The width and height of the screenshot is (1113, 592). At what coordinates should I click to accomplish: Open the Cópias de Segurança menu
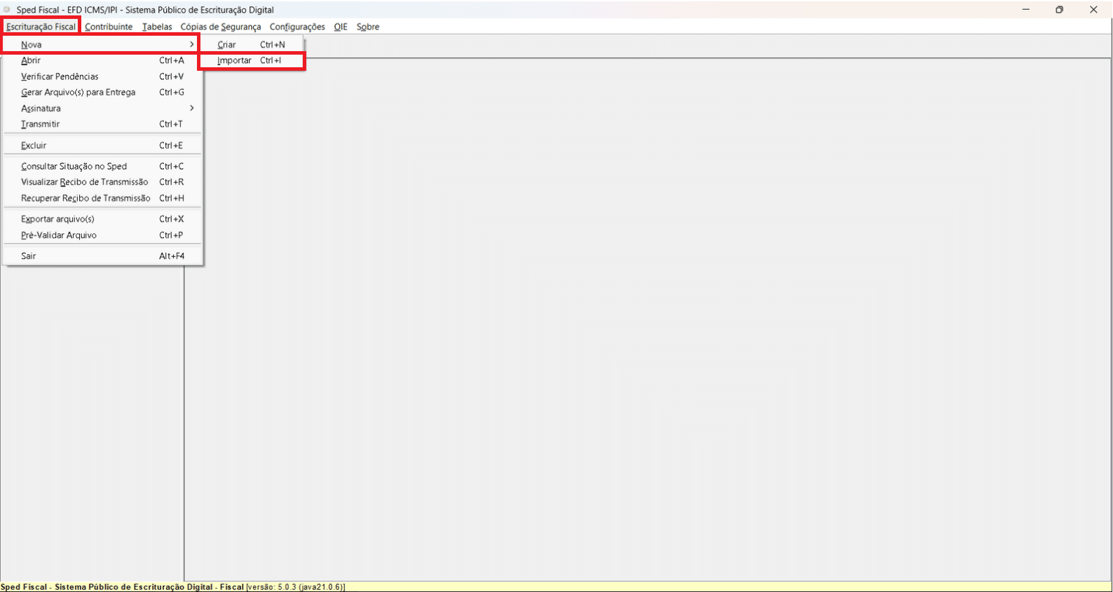pyautogui.click(x=221, y=27)
